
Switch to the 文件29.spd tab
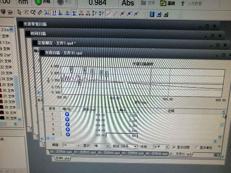133,153
